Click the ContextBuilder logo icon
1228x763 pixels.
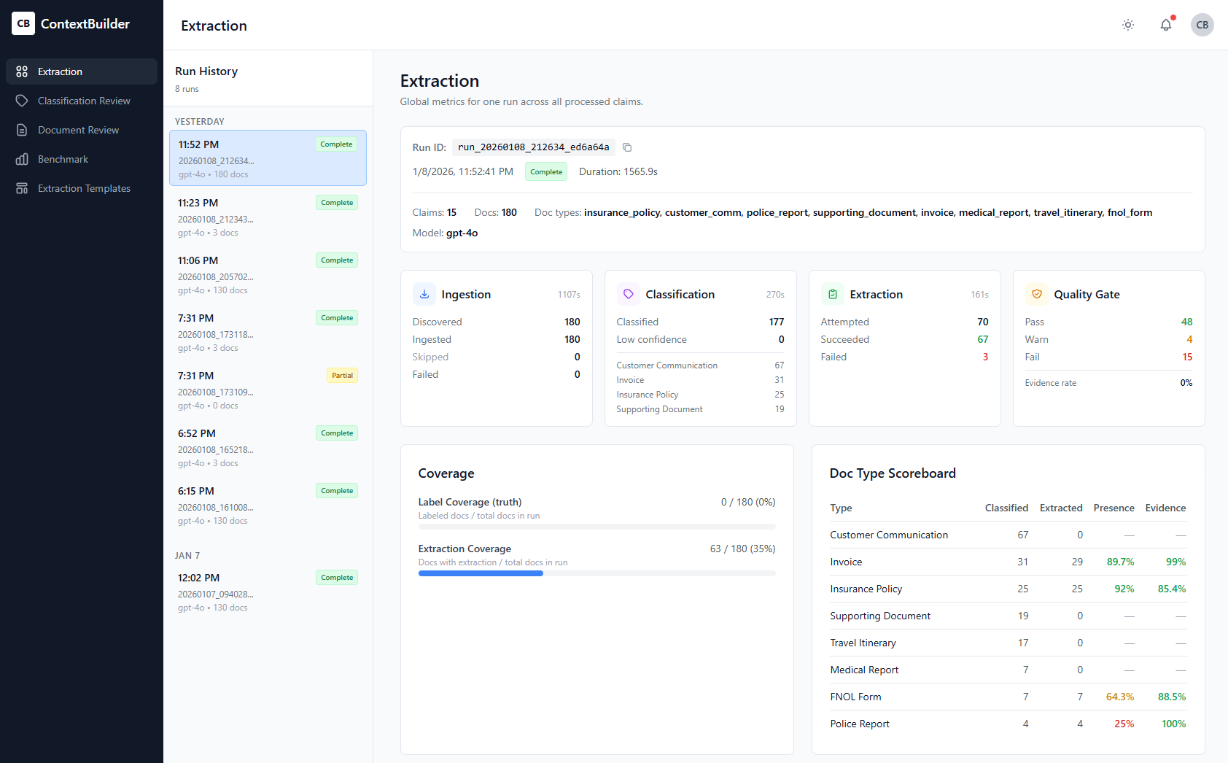(x=23, y=23)
